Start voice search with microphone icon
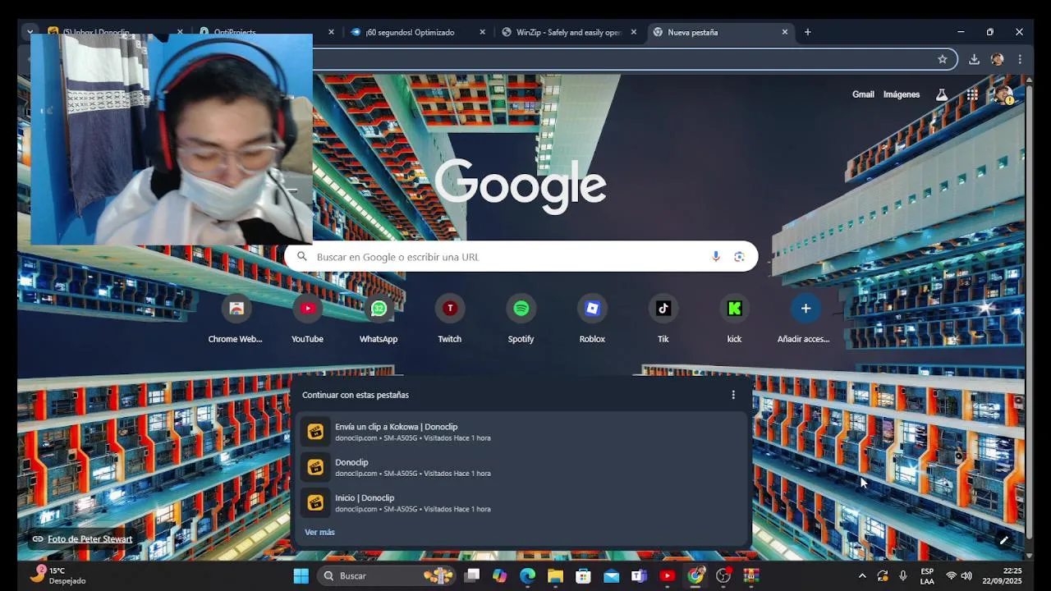 [716, 257]
